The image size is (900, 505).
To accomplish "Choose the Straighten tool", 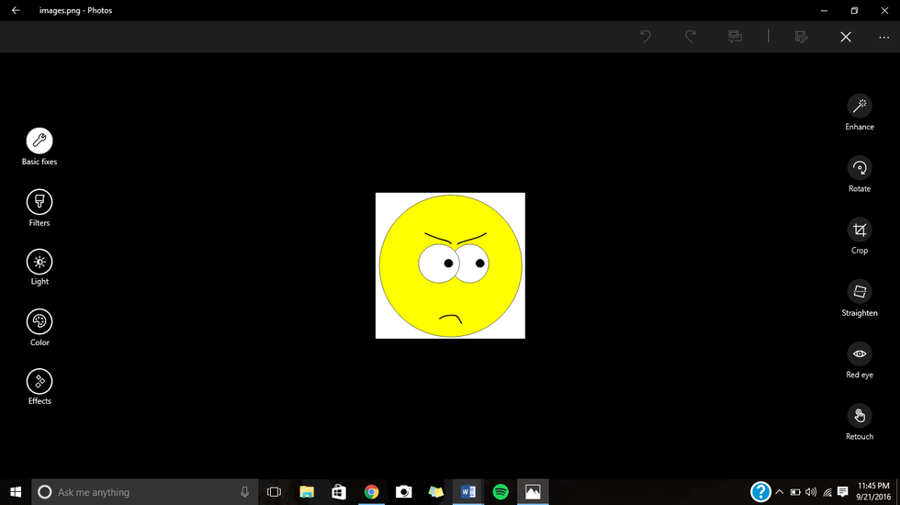I will (x=860, y=292).
